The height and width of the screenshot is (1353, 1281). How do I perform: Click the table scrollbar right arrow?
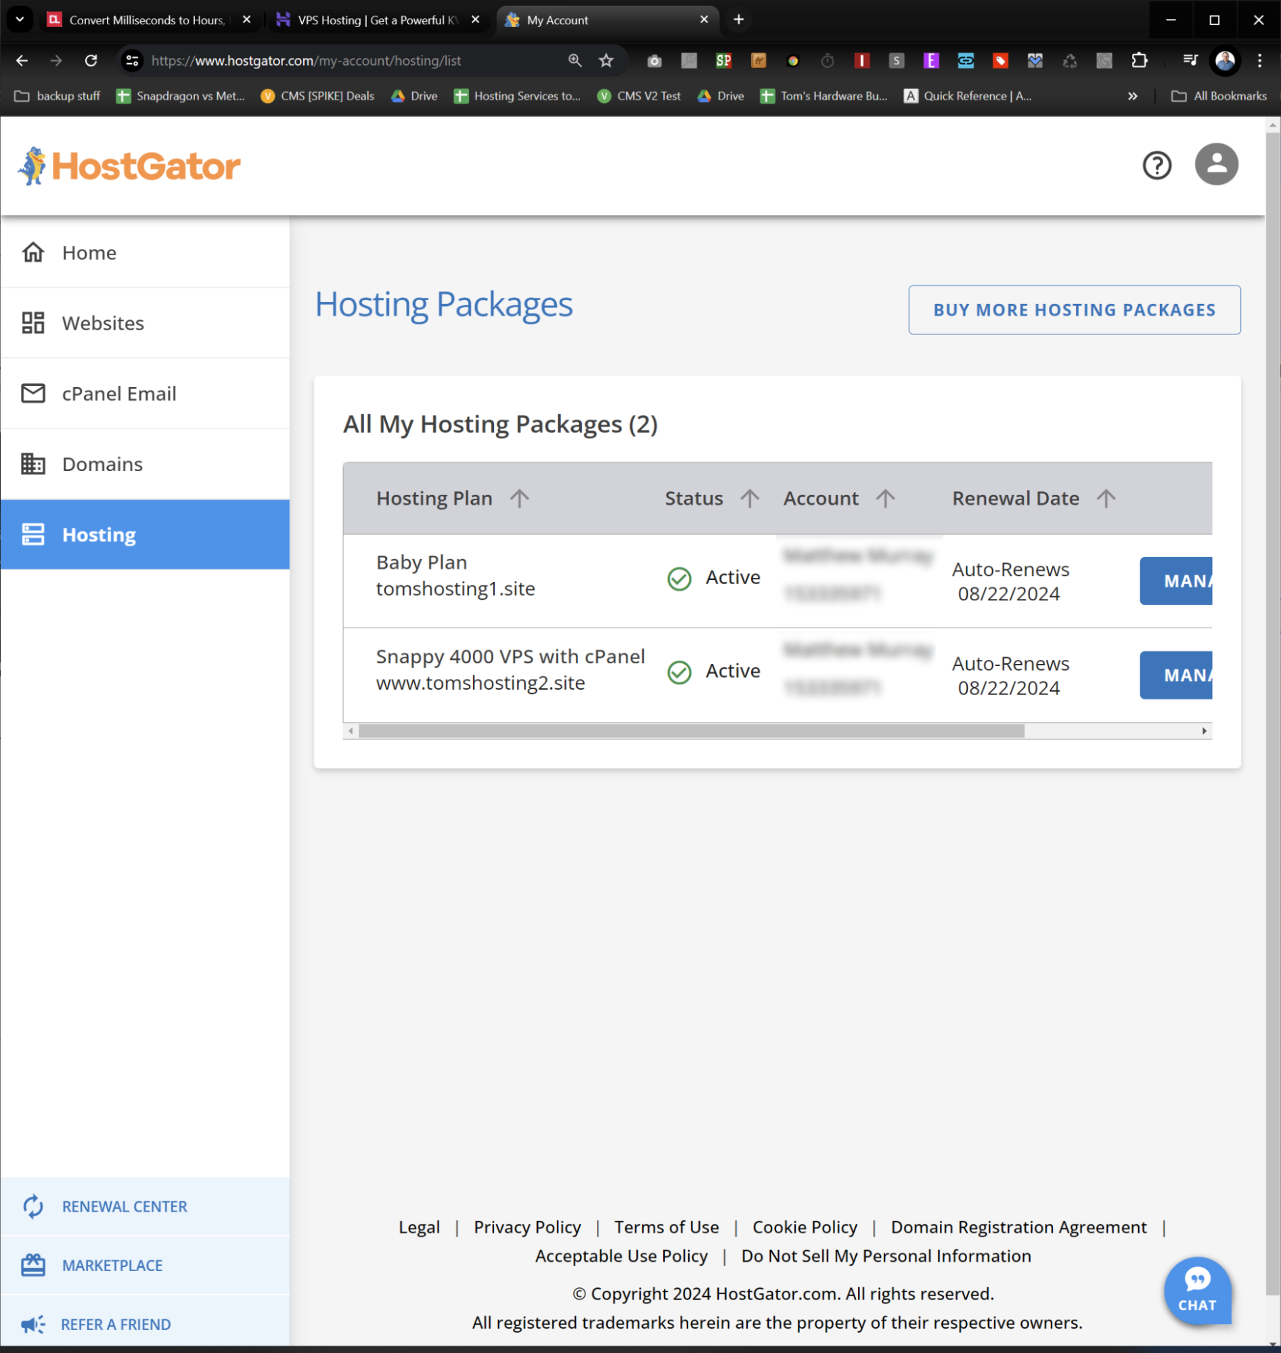(1205, 731)
